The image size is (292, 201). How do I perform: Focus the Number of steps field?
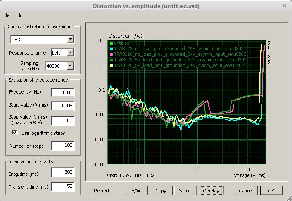[62, 146]
